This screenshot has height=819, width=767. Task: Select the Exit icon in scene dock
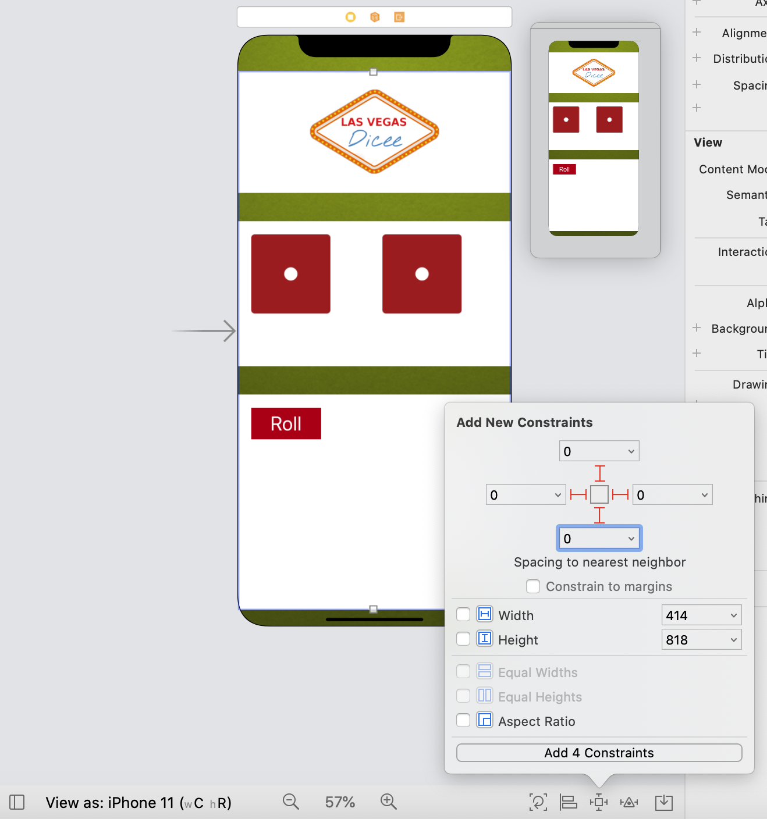pos(399,17)
